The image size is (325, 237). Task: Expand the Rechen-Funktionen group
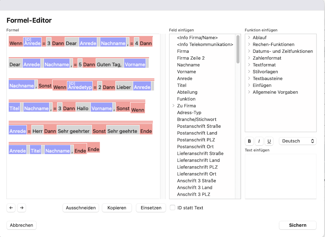click(x=249, y=44)
